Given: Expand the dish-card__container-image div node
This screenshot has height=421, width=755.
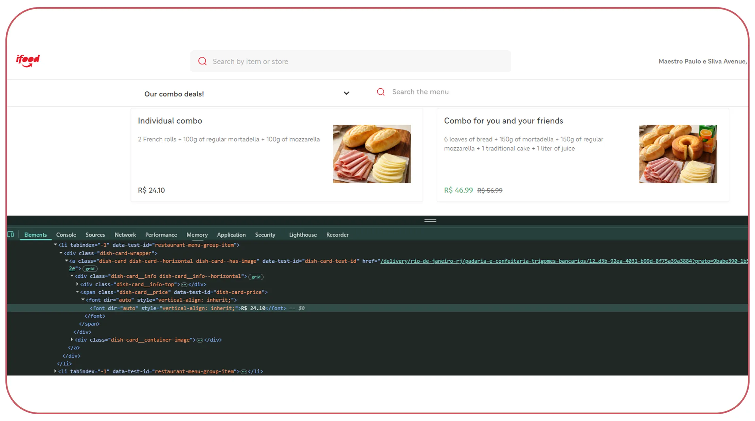Looking at the screenshot, I should 72,340.
